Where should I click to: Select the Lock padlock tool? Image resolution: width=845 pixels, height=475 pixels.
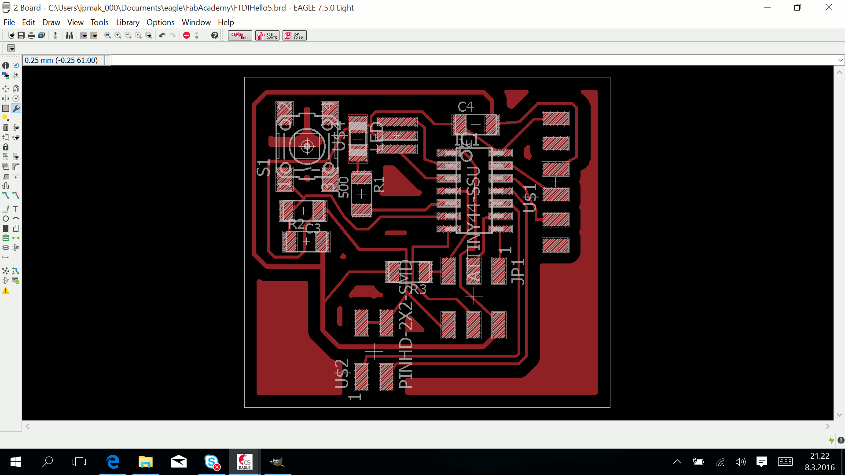[x=6, y=147]
